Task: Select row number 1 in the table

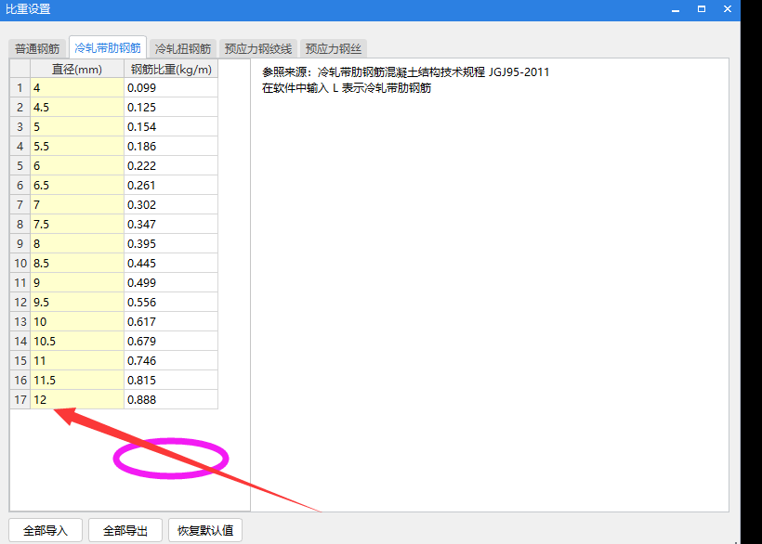Action: pos(20,87)
